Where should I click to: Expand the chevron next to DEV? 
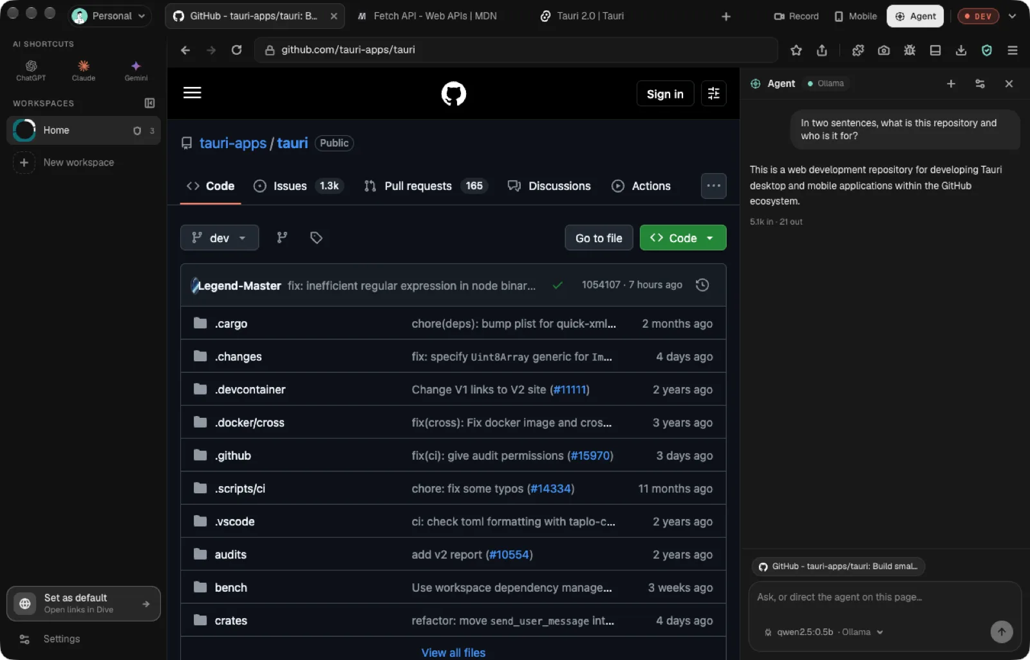(1013, 16)
